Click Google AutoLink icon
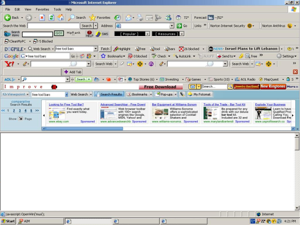The height and width of the screenshot is (225, 300). 175,56
